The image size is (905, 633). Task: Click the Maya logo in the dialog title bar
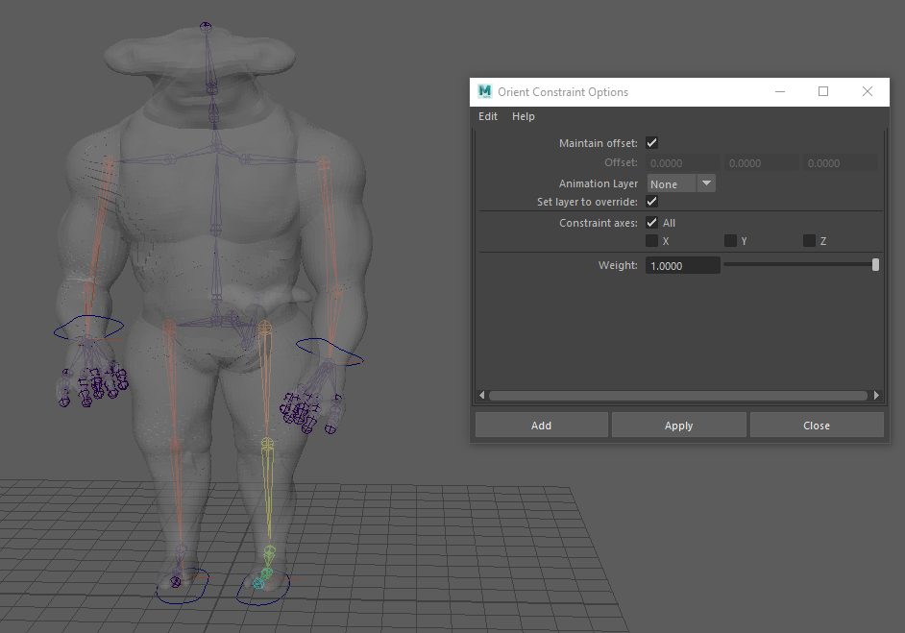(485, 92)
